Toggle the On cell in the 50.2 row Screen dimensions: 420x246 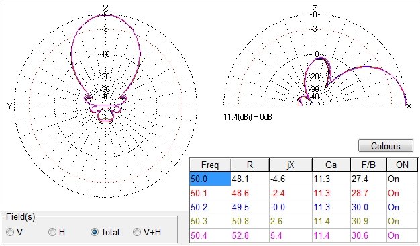(x=402, y=207)
